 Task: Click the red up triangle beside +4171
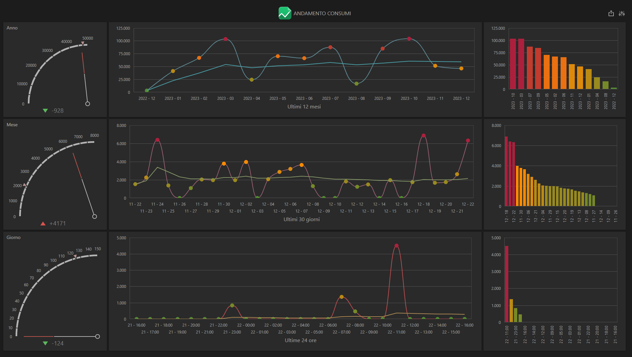click(43, 223)
